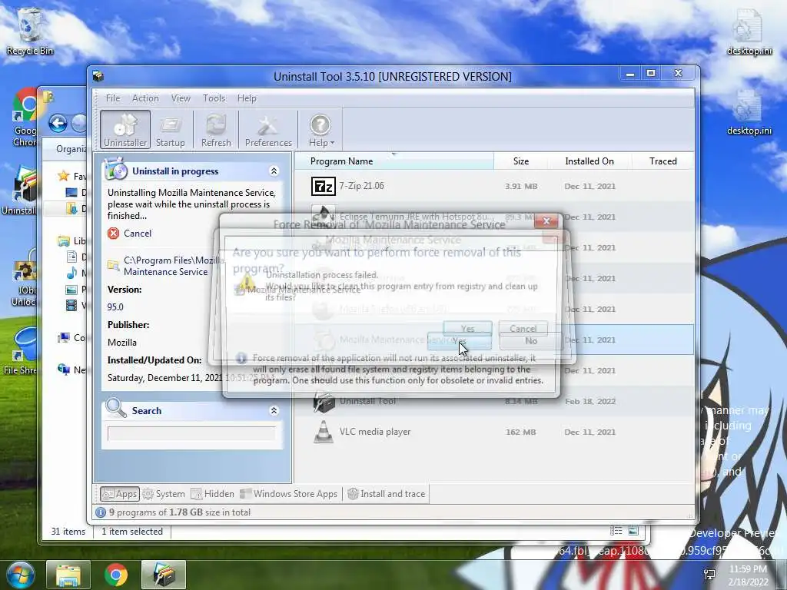Open the File Shredder desktop icon
The height and width of the screenshot is (590, 787).
tap(20, 350)
